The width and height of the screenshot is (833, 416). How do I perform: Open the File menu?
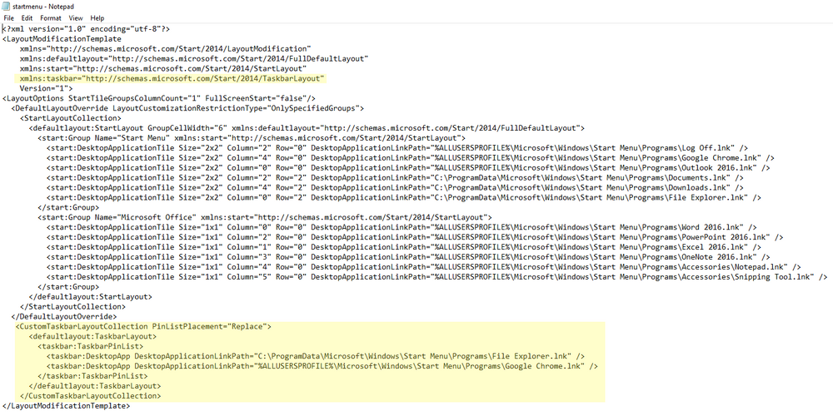pos(8,18)
